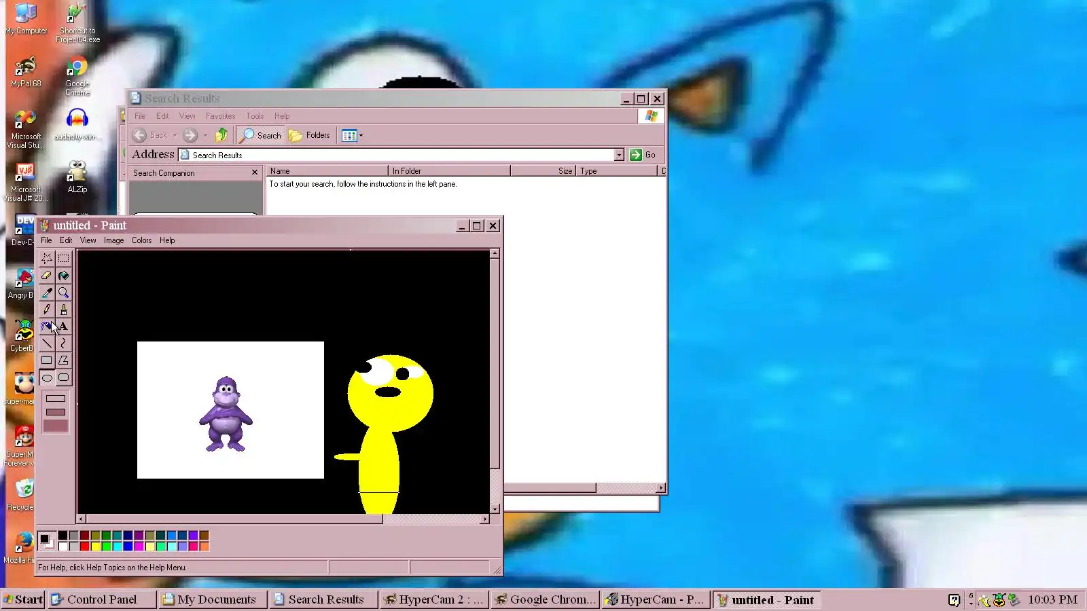
Task: Pick the bright yellow color swatch
Action: pyautogui.click(x=96, y=547)
